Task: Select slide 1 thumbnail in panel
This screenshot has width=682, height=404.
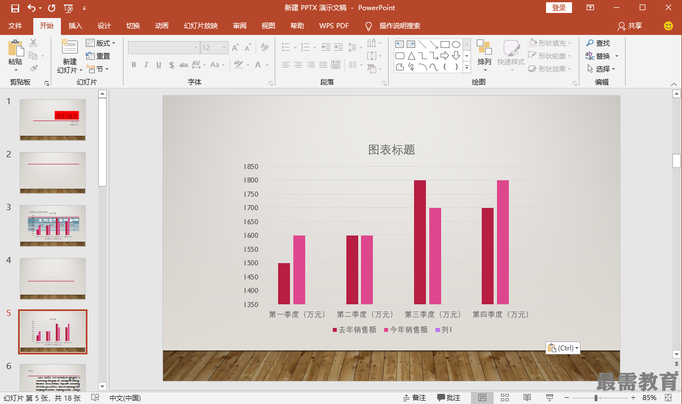Action: 53,120
